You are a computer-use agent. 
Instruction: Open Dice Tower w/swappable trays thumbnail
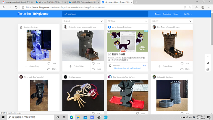coord(172,45)
